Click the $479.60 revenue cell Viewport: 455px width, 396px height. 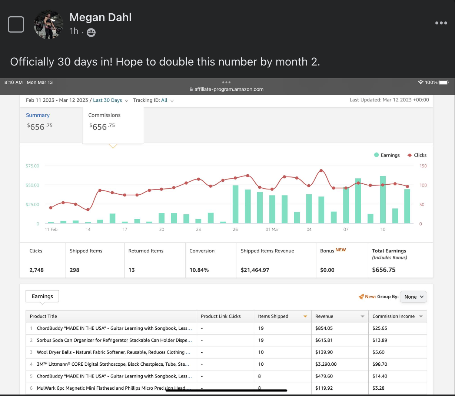(324, 376)
